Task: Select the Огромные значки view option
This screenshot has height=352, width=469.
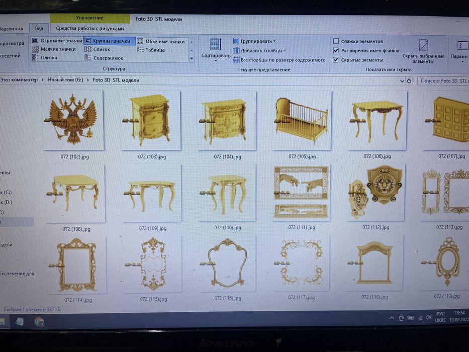Action: click(57, 40)
